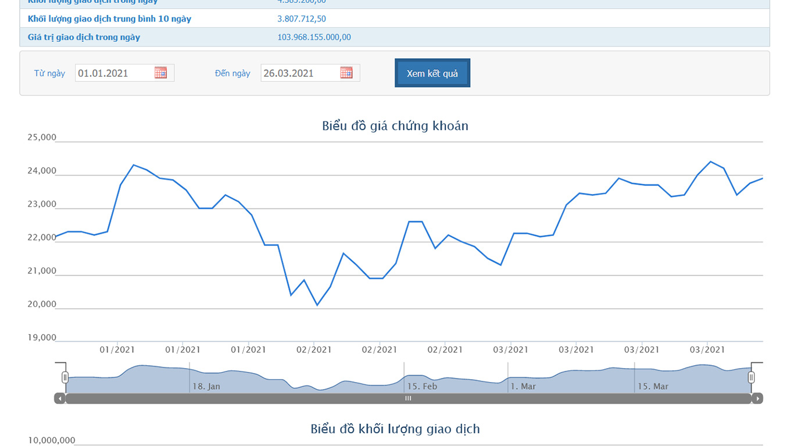
Task: Click the navigator scrollbar center grip
Action: [x=408, y=398]
